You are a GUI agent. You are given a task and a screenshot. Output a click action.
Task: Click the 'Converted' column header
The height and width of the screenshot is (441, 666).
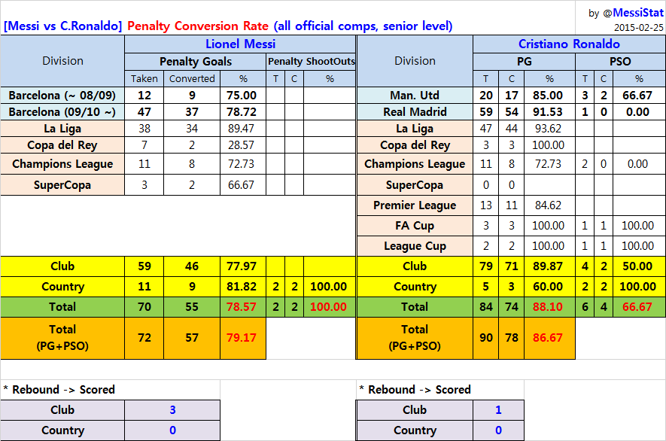click(192, 79)
